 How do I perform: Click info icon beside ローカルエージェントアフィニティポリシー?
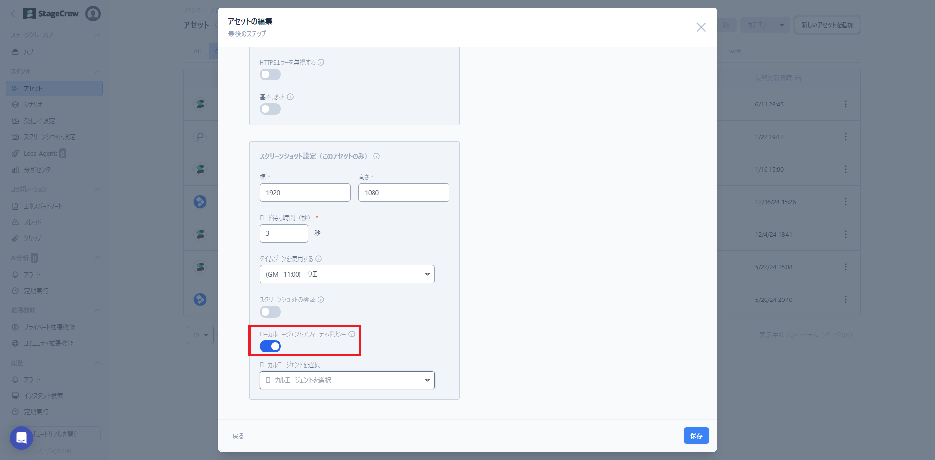(352, 334)
